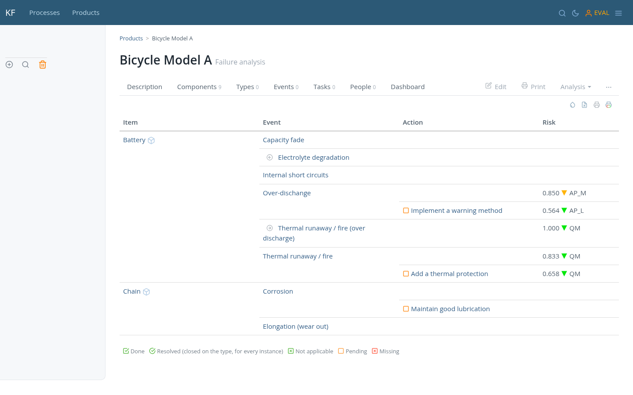633x395 pixels.
Task: Toggle the pending checkbox for Maintain good lubrication
Action: pyautogui.click(x=406, y=309)
